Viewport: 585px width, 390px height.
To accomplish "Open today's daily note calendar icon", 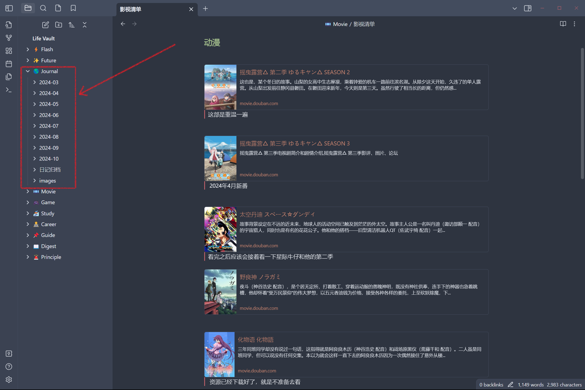I will click(x=9, y=64).
